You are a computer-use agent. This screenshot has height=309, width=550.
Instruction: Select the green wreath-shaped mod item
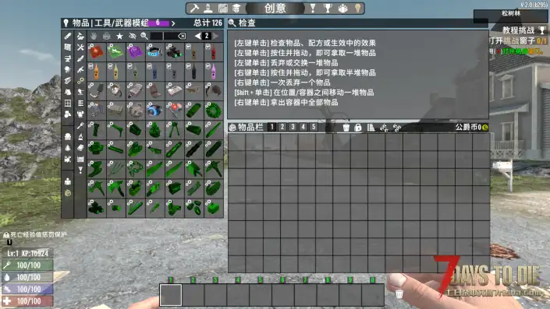(213, 111)
